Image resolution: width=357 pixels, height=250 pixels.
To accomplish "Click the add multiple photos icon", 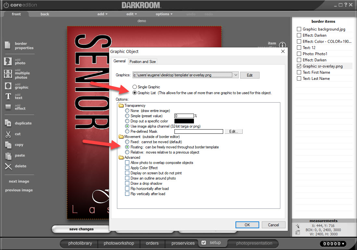I will [8, 74].
